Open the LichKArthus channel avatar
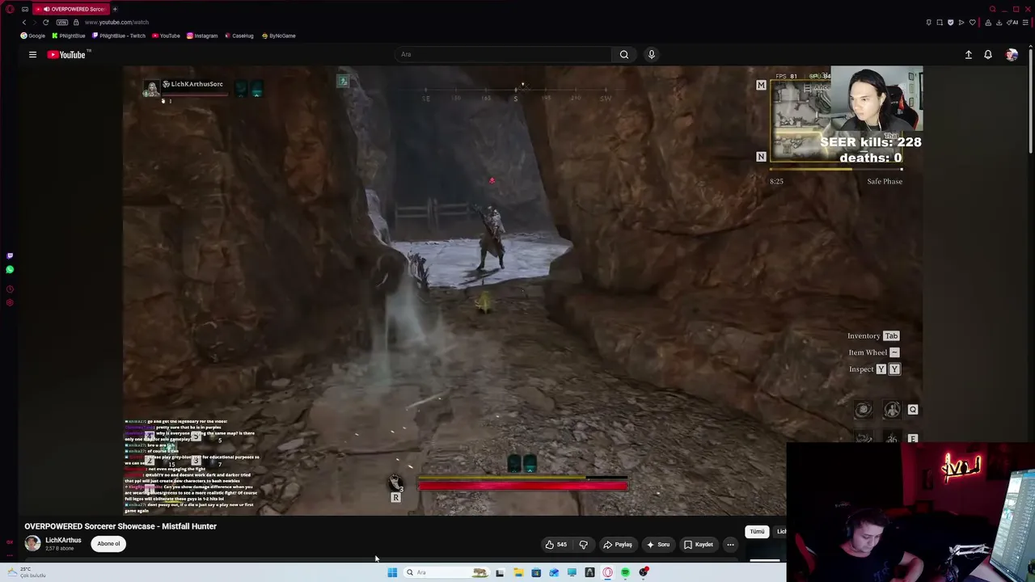 [32, 543]
